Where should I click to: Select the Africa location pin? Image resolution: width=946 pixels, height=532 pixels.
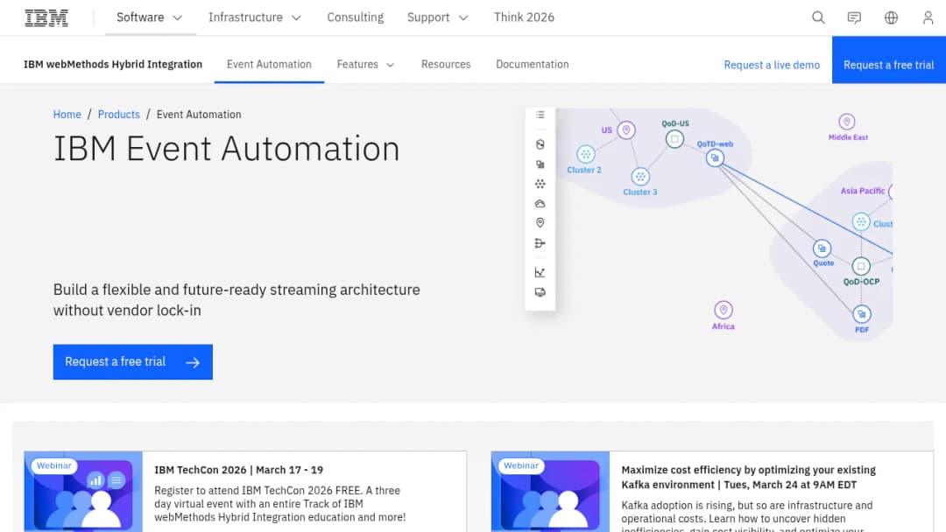click(x=724, y=310)
